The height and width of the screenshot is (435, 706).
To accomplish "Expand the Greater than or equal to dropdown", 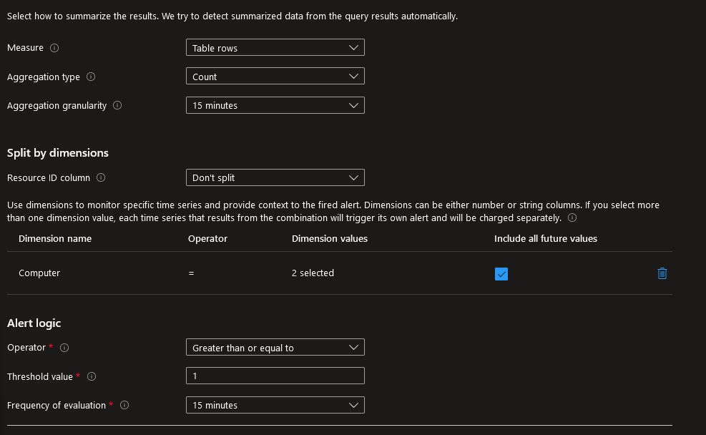I will click(275, 348).
